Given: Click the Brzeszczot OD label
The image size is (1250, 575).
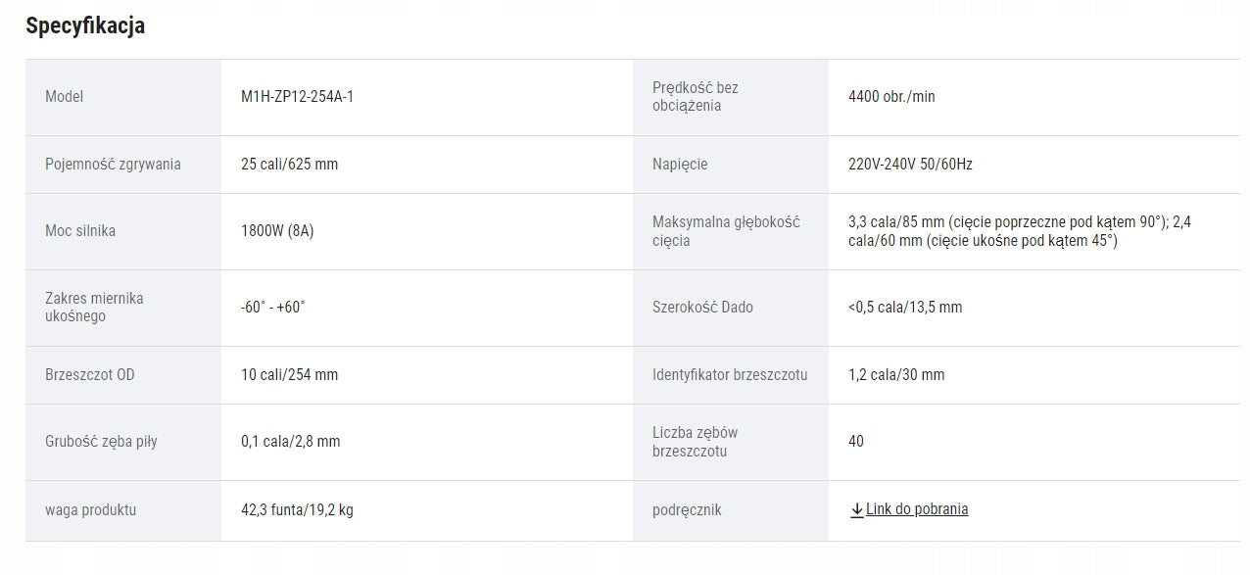Looking at the screenshot, I should click(x=90, y=375).
